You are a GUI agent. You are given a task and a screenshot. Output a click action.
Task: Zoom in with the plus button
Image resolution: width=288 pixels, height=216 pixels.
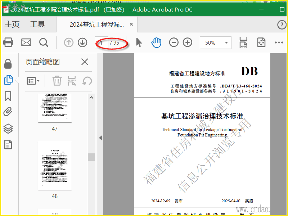tap(188, 42)
